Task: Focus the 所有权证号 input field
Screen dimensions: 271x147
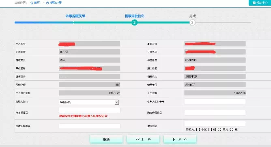Action: [89, 110]
